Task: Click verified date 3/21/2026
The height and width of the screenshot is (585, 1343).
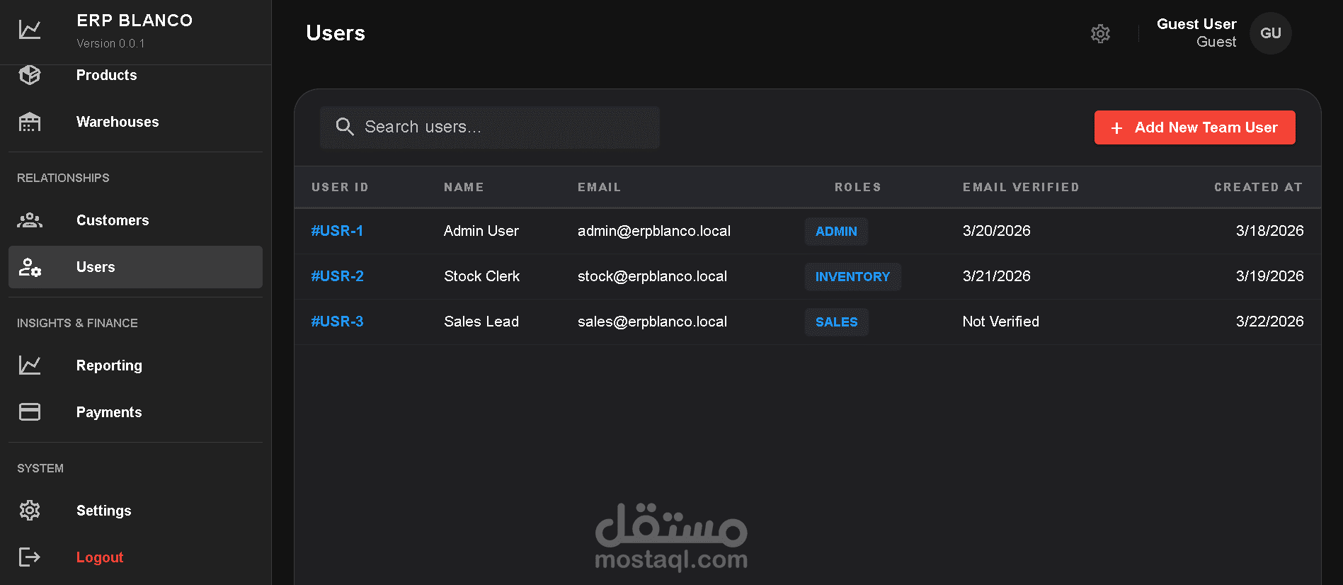Action: point(997,276)
